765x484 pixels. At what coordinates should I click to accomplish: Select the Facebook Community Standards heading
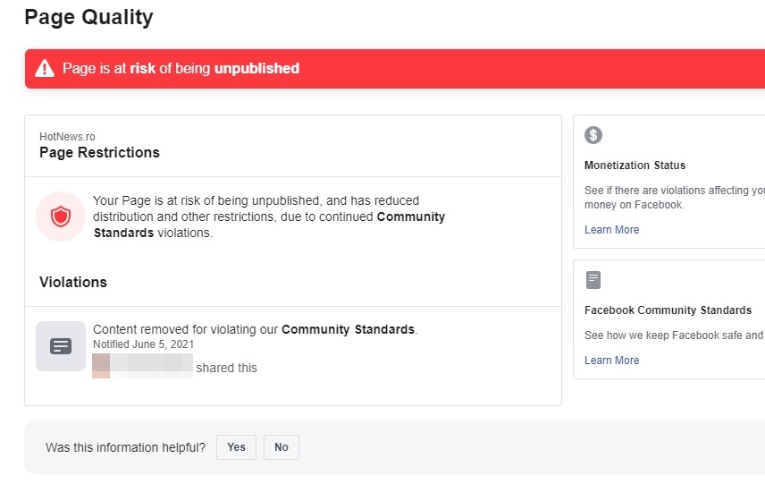click(668, 310)
